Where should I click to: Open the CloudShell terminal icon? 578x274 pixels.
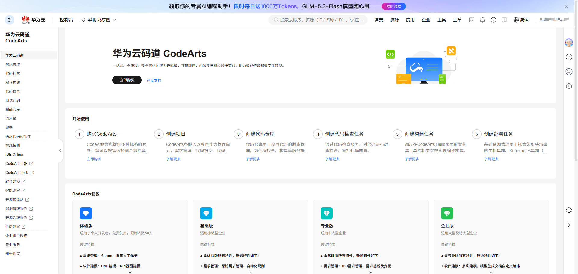(472, 20)
